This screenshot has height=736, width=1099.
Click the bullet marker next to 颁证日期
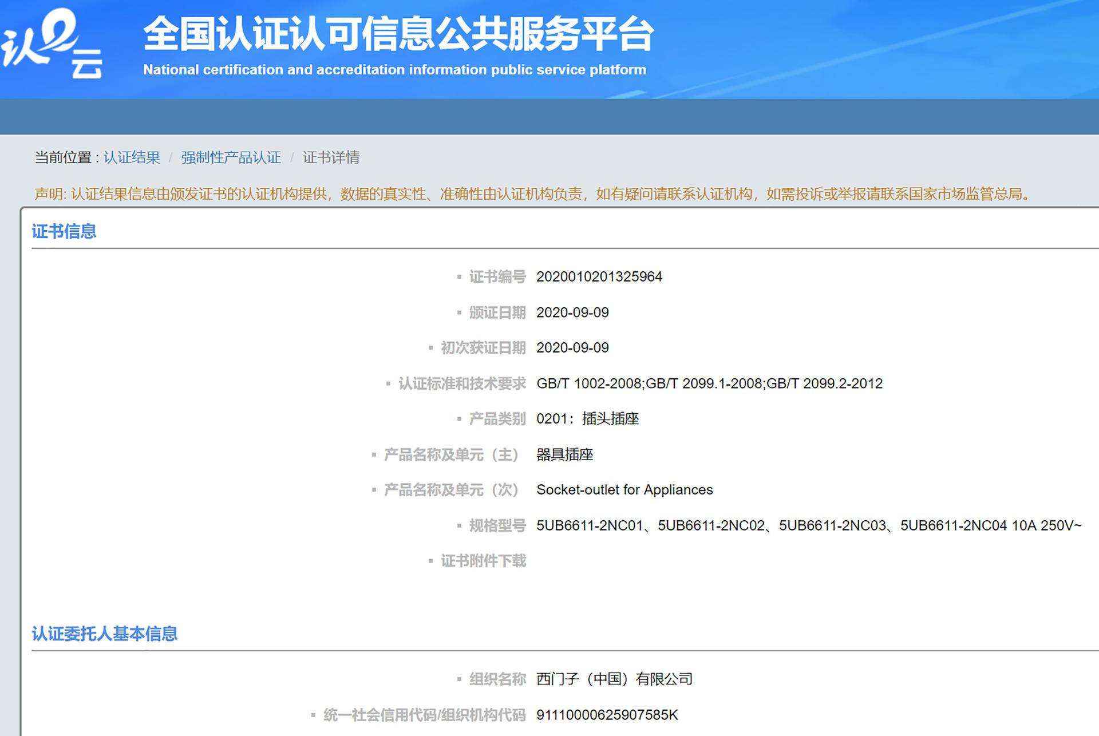pyautogui.click(x=458, y=312)
